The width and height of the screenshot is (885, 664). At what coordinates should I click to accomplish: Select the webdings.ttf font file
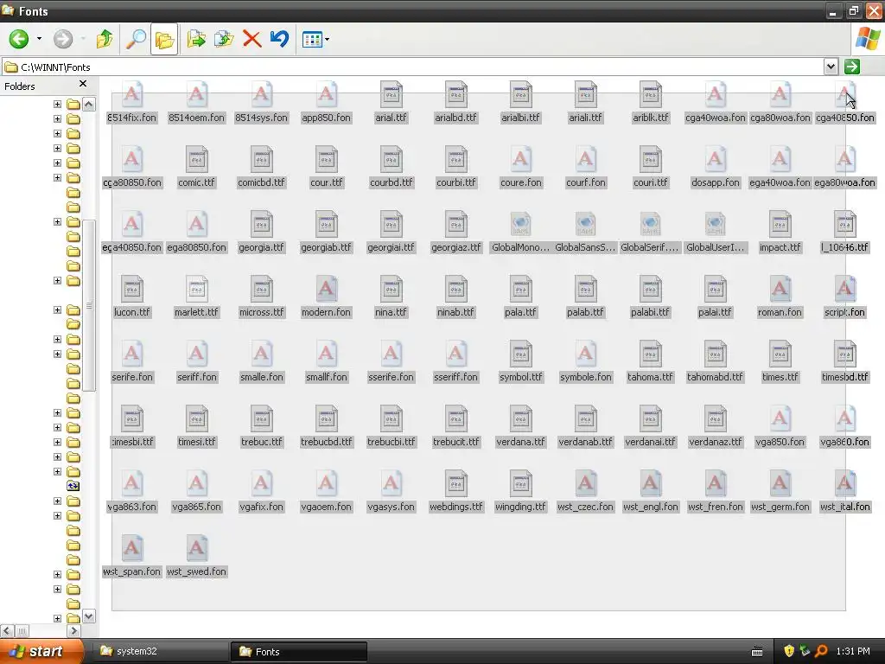click(455, 492)
